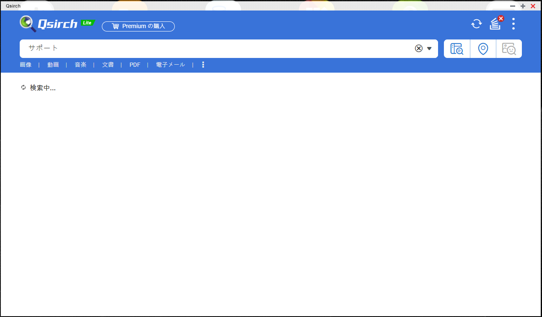Viewport: 542px width, 317px height.
Task: Open the task list icon with error badge
Action: point(495,24)
